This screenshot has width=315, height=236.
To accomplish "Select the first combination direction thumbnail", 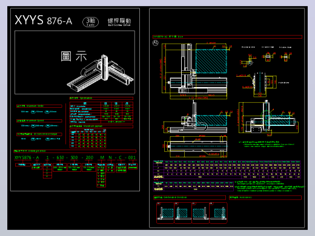I will click(x=165, y=213).
